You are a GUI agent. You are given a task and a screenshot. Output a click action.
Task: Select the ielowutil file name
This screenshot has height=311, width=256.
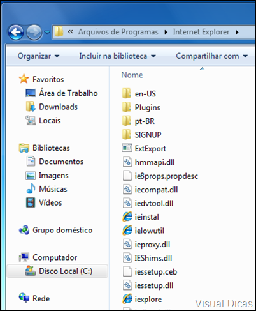(150, 231)
